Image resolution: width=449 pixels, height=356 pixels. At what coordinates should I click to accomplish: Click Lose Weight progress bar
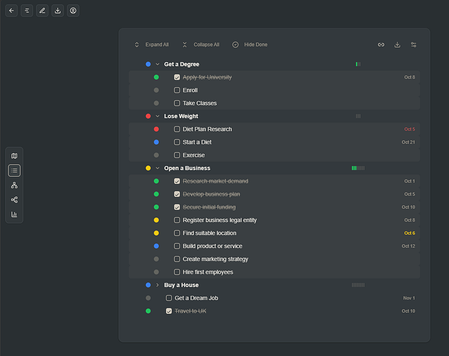[x=358, y=116]
